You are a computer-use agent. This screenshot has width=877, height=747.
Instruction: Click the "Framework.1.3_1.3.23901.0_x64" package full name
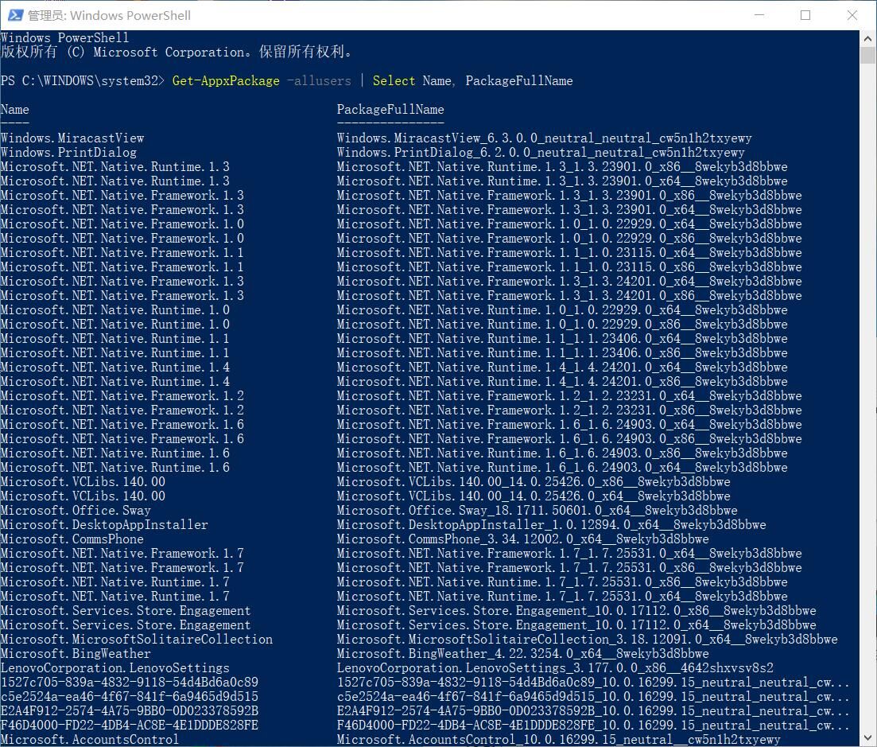(x=569, y=210)
